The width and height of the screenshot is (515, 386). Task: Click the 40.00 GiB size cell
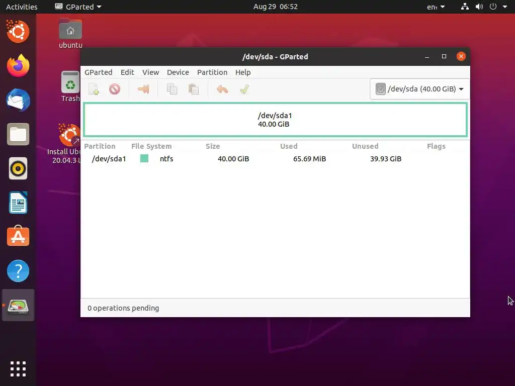(x=233, y=159)
